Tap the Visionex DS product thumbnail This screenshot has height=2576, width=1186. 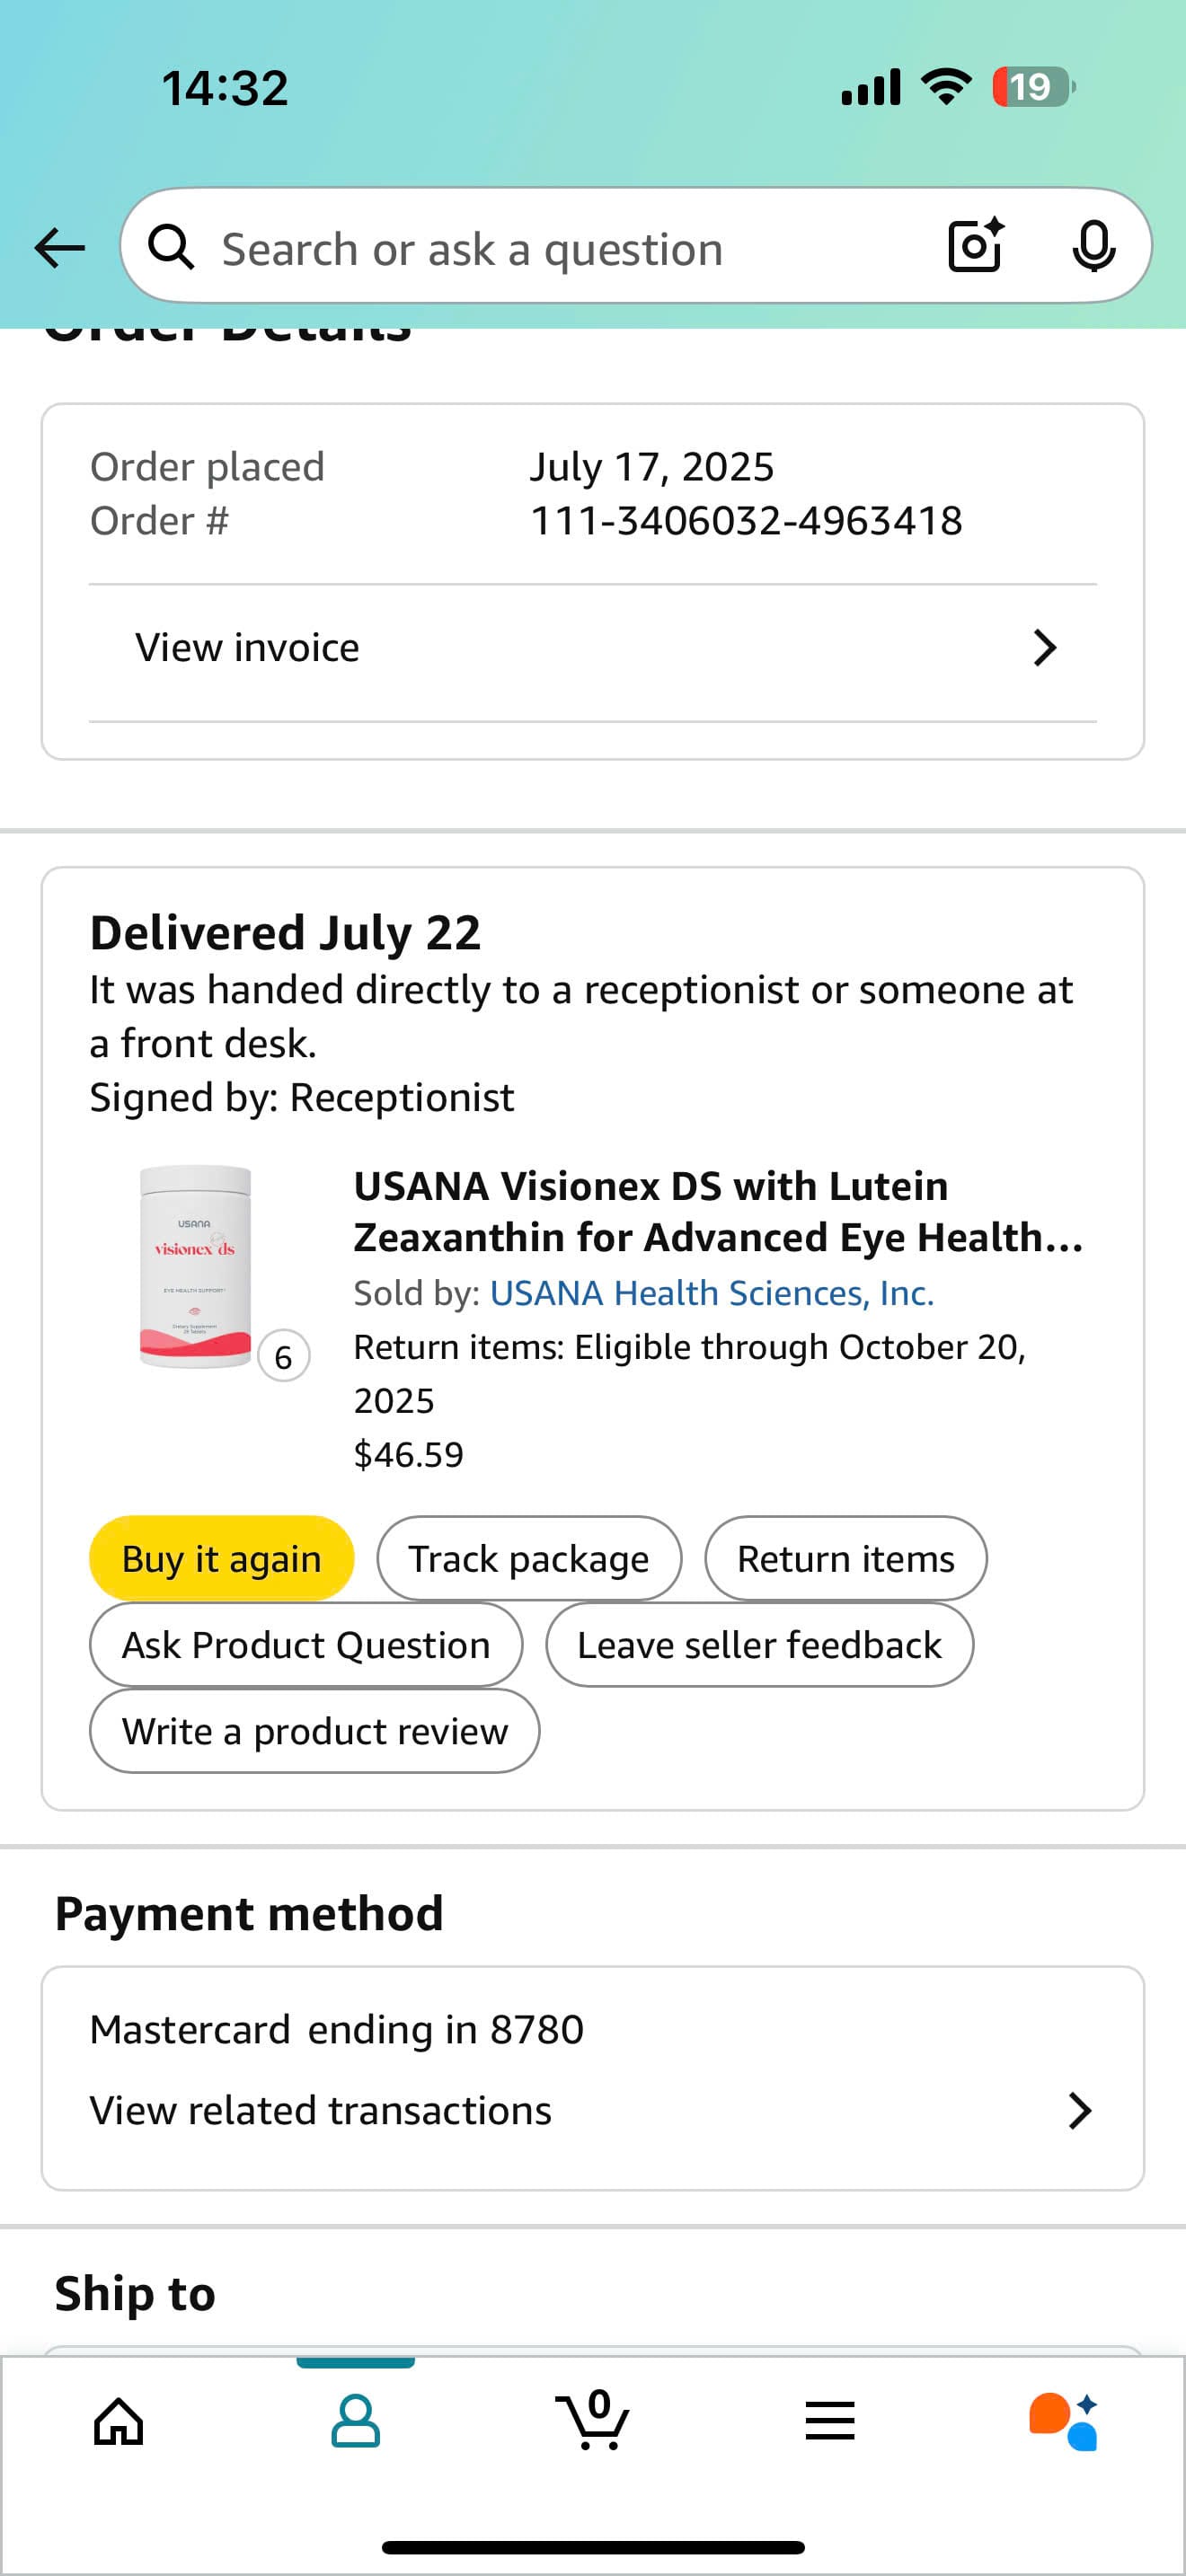[x=195, y=1267]
